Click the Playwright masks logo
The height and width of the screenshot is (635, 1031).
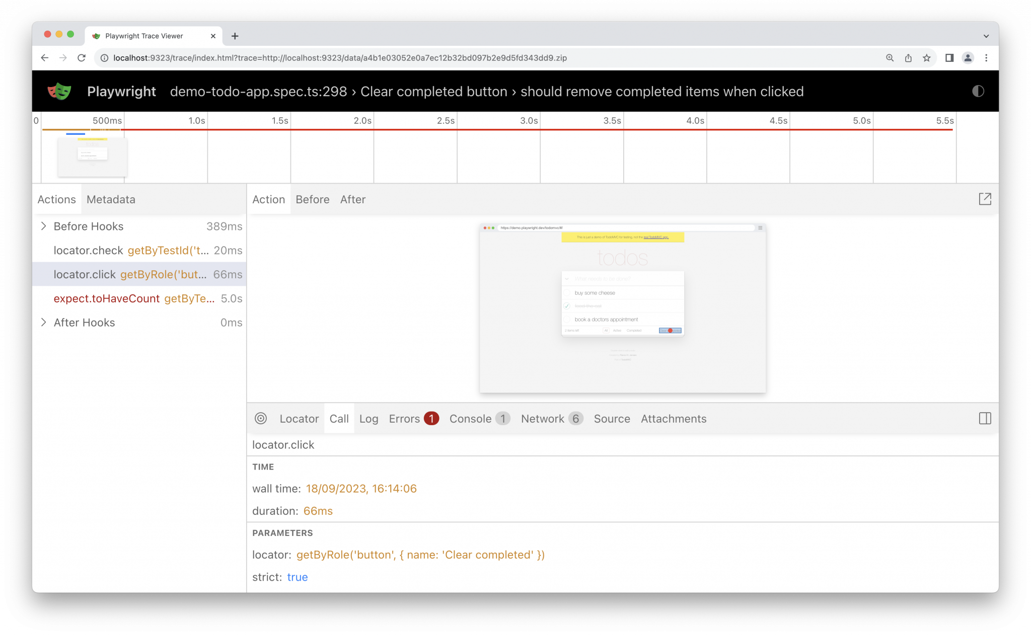coord(59,91)
